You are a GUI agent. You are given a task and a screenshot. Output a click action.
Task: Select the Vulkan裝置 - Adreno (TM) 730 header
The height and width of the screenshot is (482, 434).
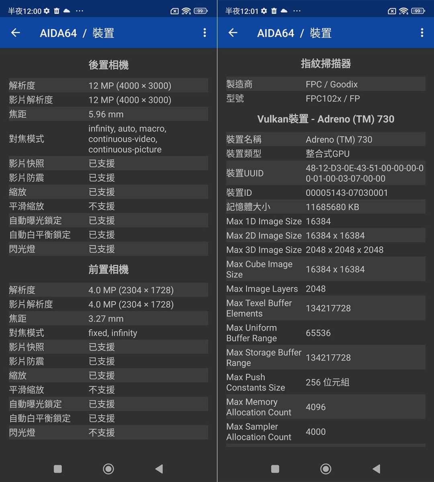pyautogui.click(x=326, y=119)
